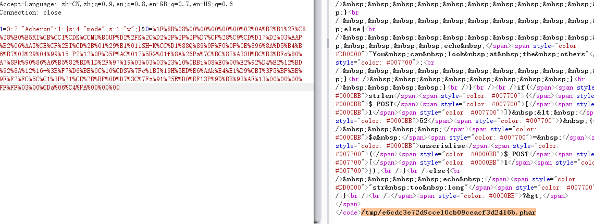Click the closing </code> tag in response
594x224 pixels.
pos(349,213)
